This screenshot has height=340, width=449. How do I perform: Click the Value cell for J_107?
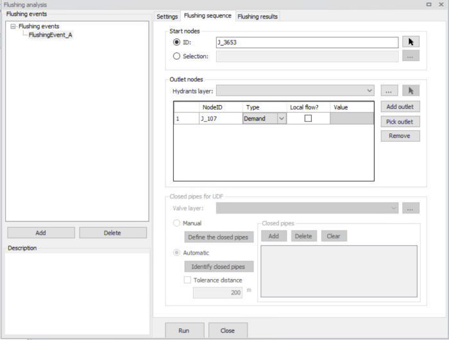click(x=352, y=119)
